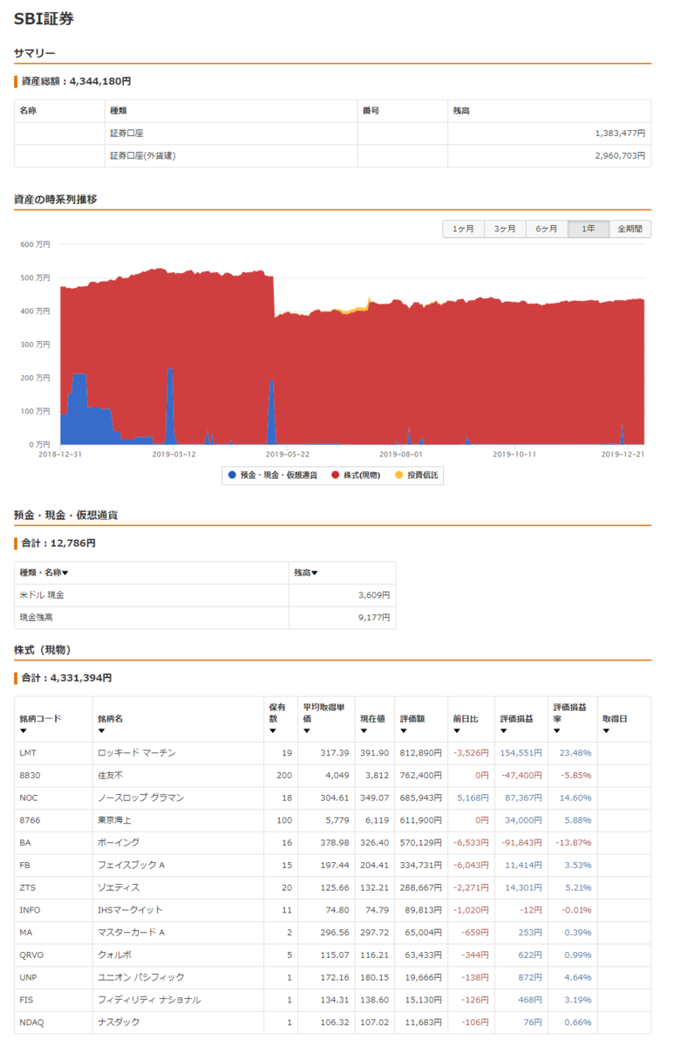Switch chart to 6ヶ月 range
This screenshot has width=674, height=1047.
(547, 229)
